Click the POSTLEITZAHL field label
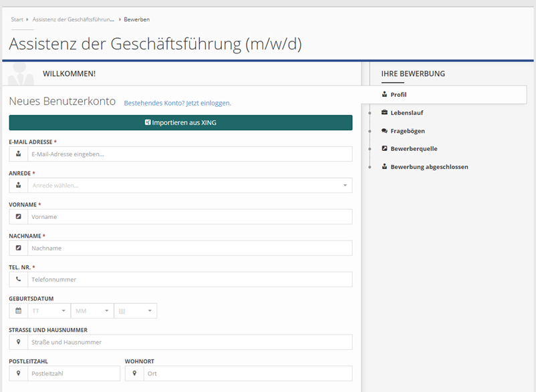 [28, 361]
